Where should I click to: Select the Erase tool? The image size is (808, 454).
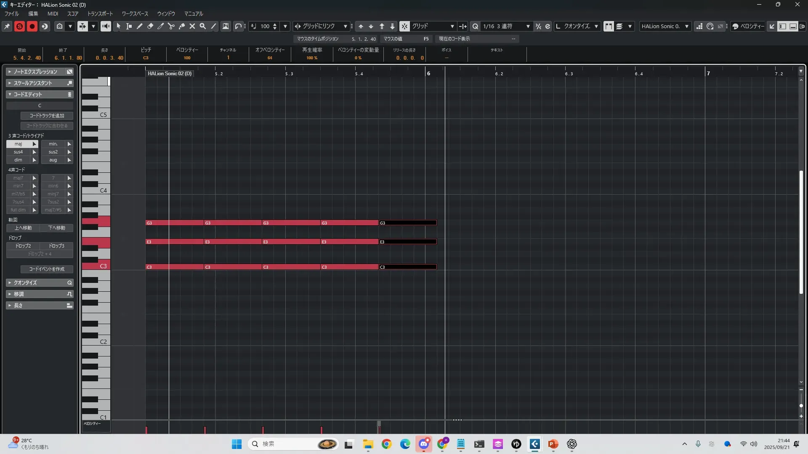point(150,26)
